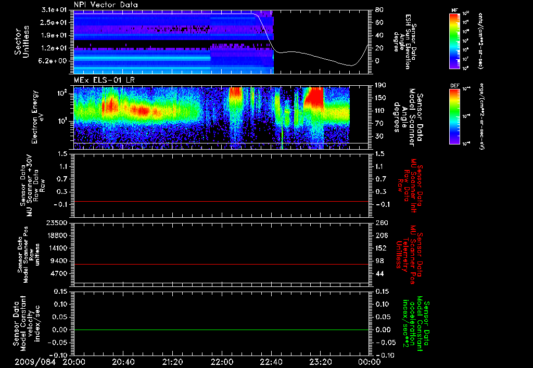Click the 'Model Scanner Angle degrees' axis title
This screenshot has height=368, width=533.
[x=408, y=117]
